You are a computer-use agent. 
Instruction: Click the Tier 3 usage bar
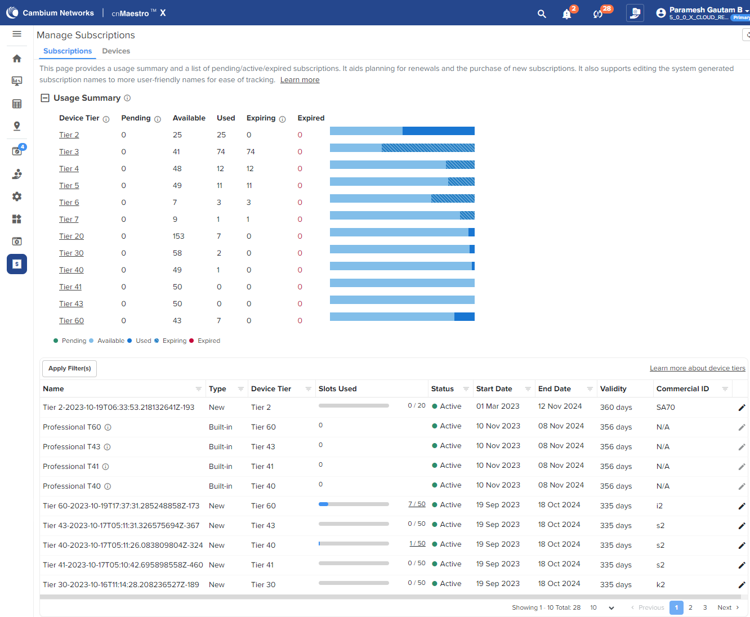402,148
